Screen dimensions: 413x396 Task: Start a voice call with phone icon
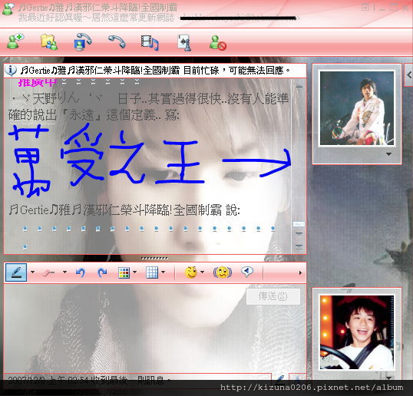click(117, 41)
